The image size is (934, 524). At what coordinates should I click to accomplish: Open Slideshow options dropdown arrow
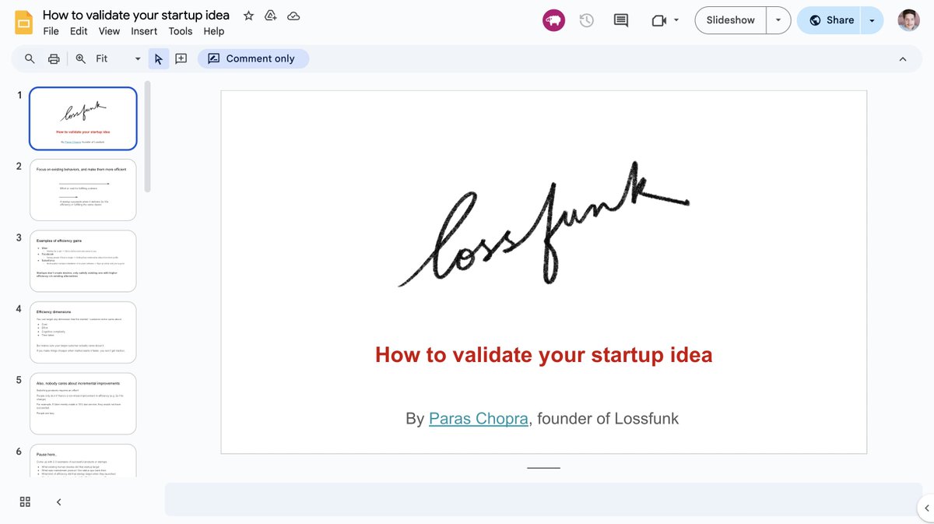click(x=778, y=20)
